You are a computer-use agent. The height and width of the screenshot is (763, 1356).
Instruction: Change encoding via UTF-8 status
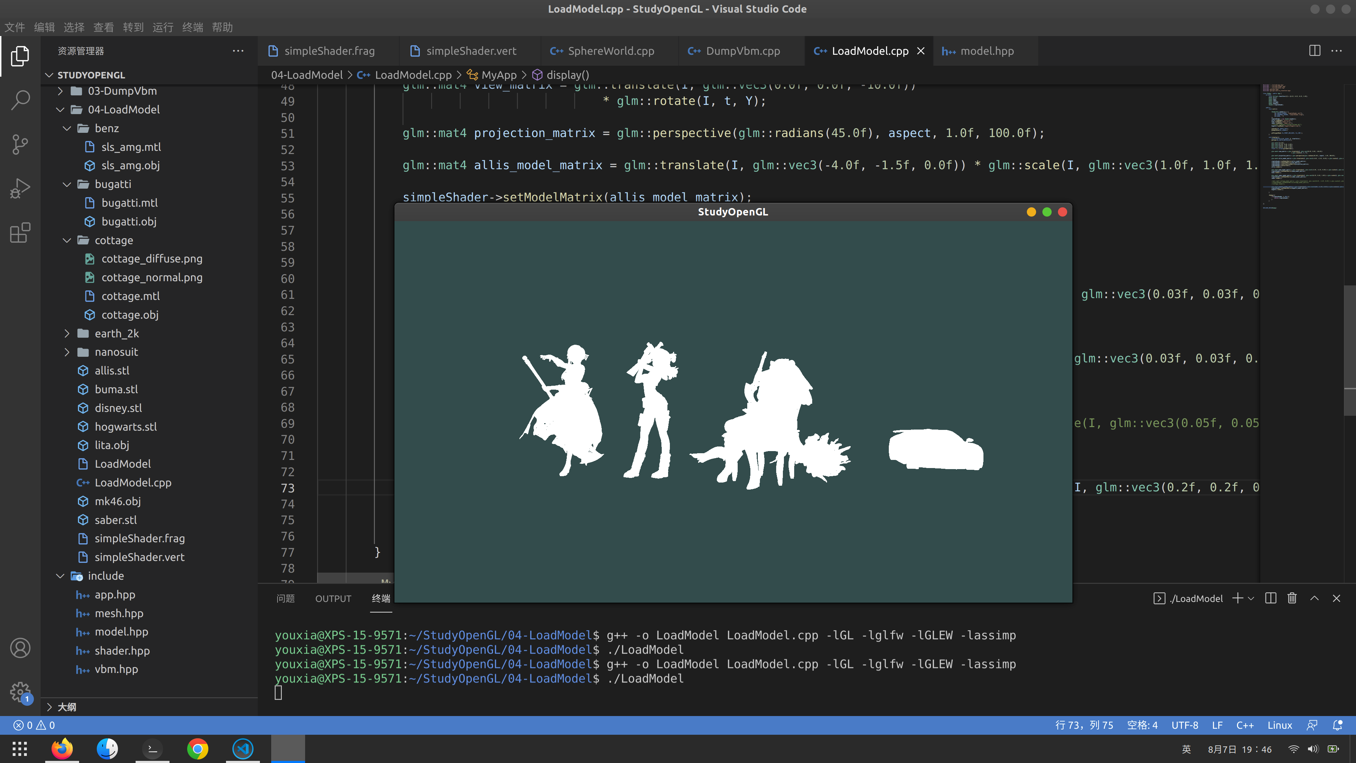click(1185, 725)
